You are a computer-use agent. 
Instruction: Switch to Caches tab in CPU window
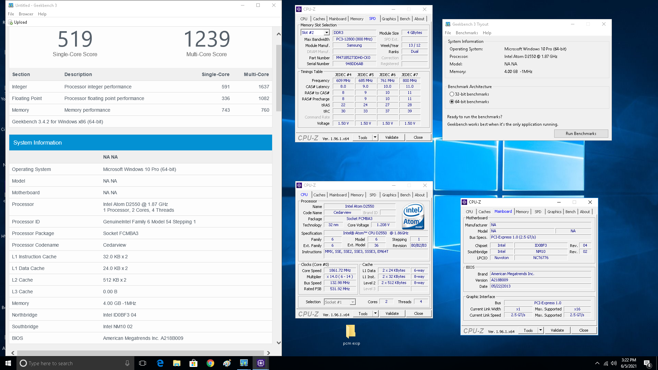click(319, 195)
